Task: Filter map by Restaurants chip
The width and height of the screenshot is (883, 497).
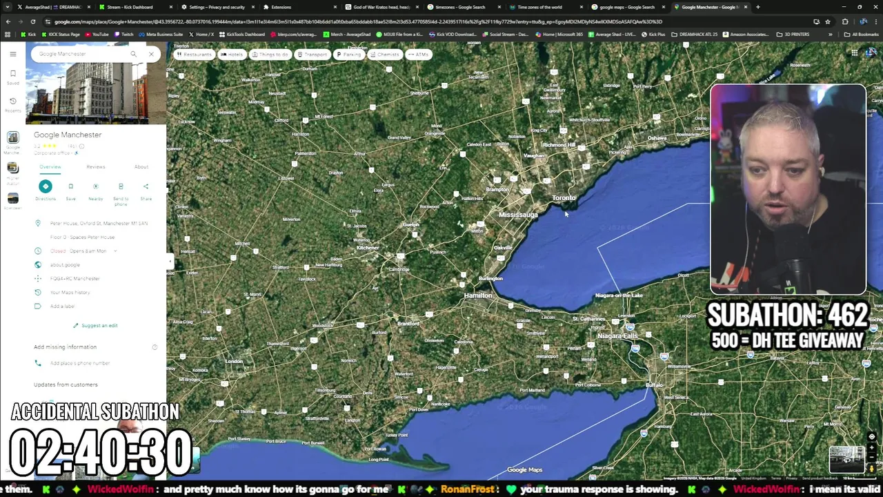Action: [x=193, y=55]
